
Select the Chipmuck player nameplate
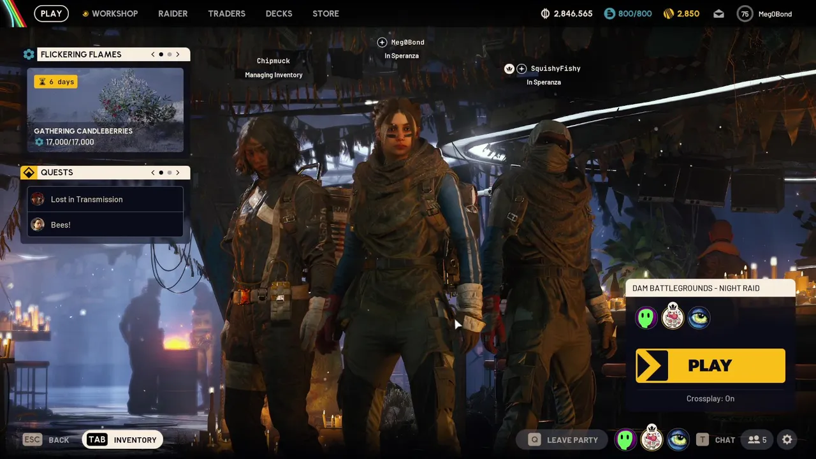coord(273,61)
